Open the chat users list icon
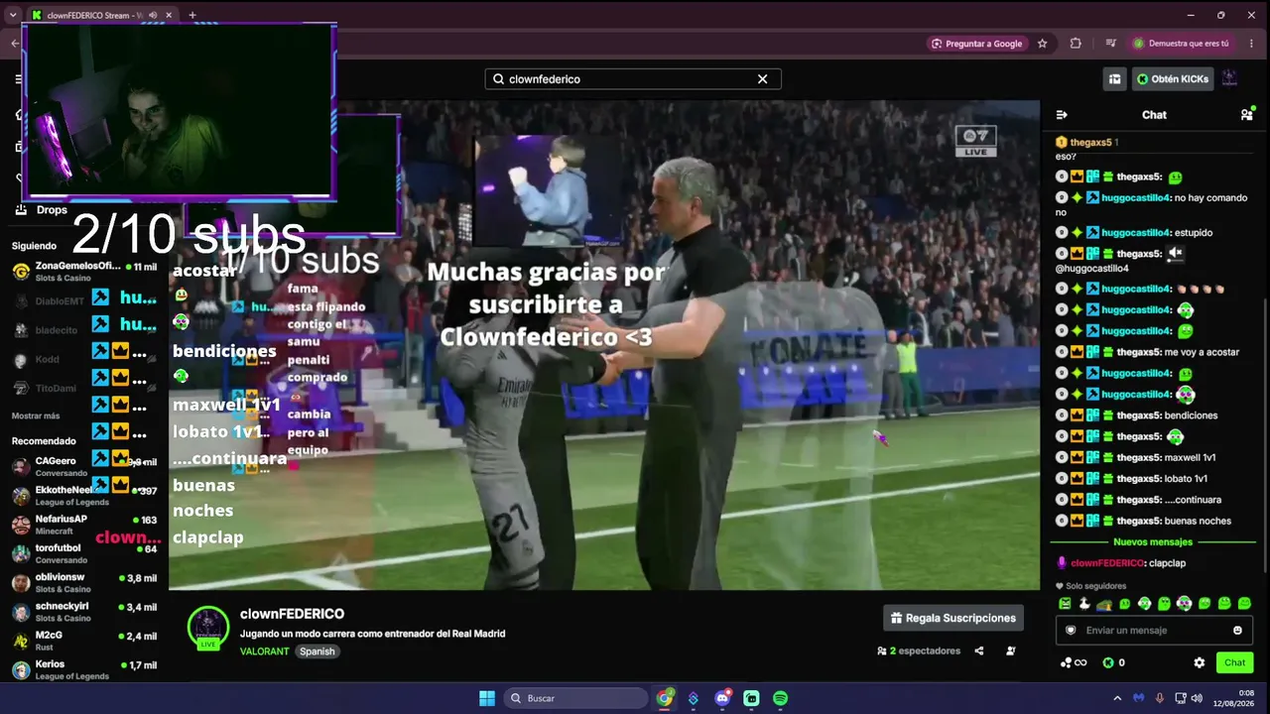 point(1246,115)
